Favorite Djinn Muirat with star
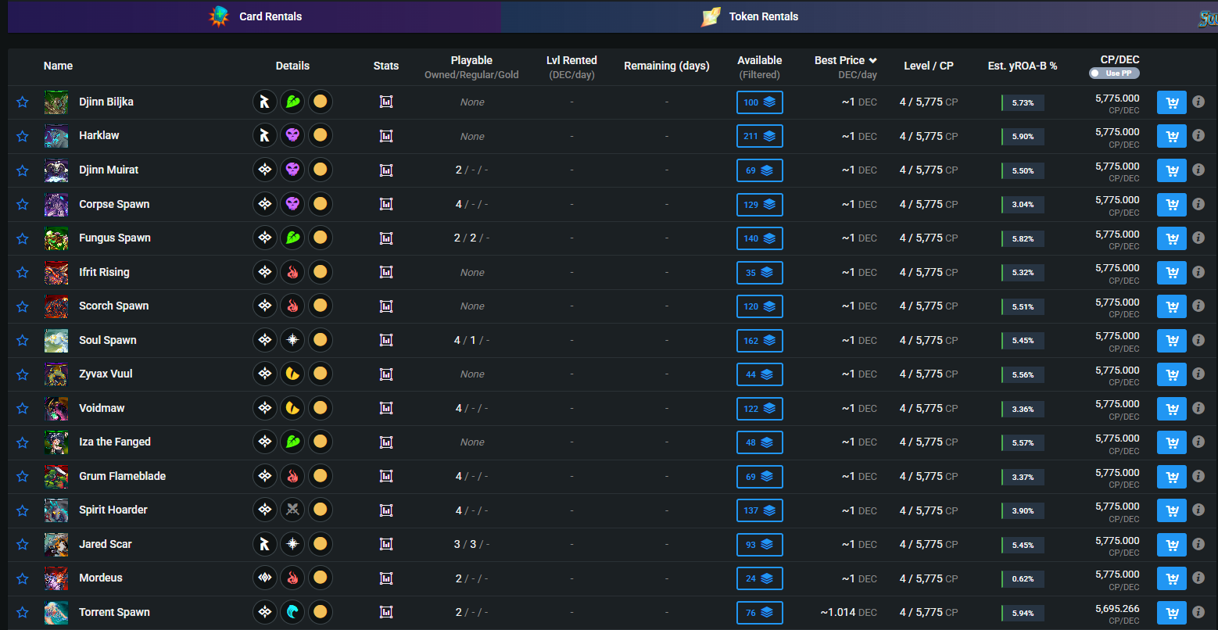The width and height of the screenshot is (1218, 630). pos(23,170)
